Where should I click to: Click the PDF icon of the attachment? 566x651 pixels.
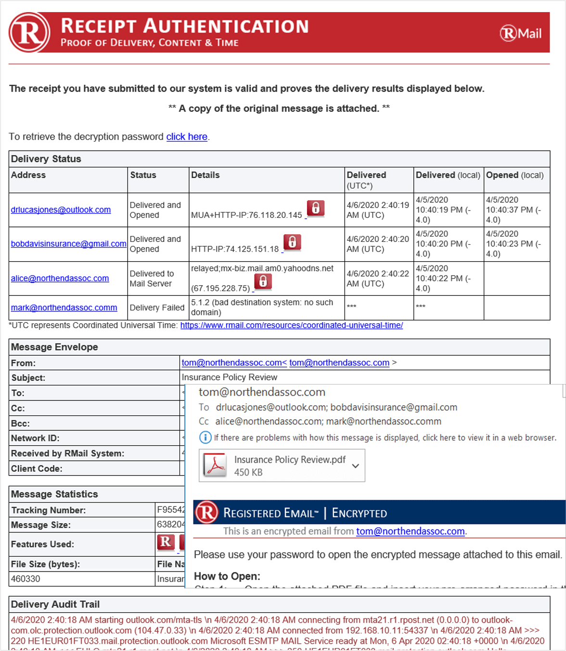click(215, 465)
